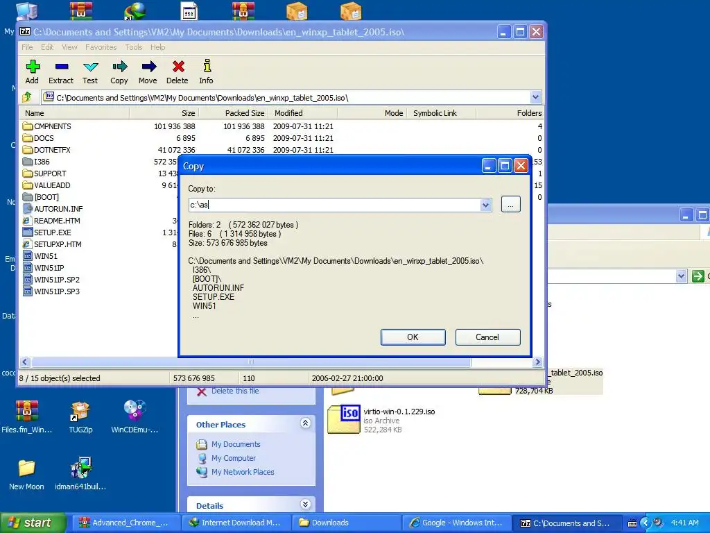Cancel the Copy dialog
710x533 pixels.
[x=487, y=337]
